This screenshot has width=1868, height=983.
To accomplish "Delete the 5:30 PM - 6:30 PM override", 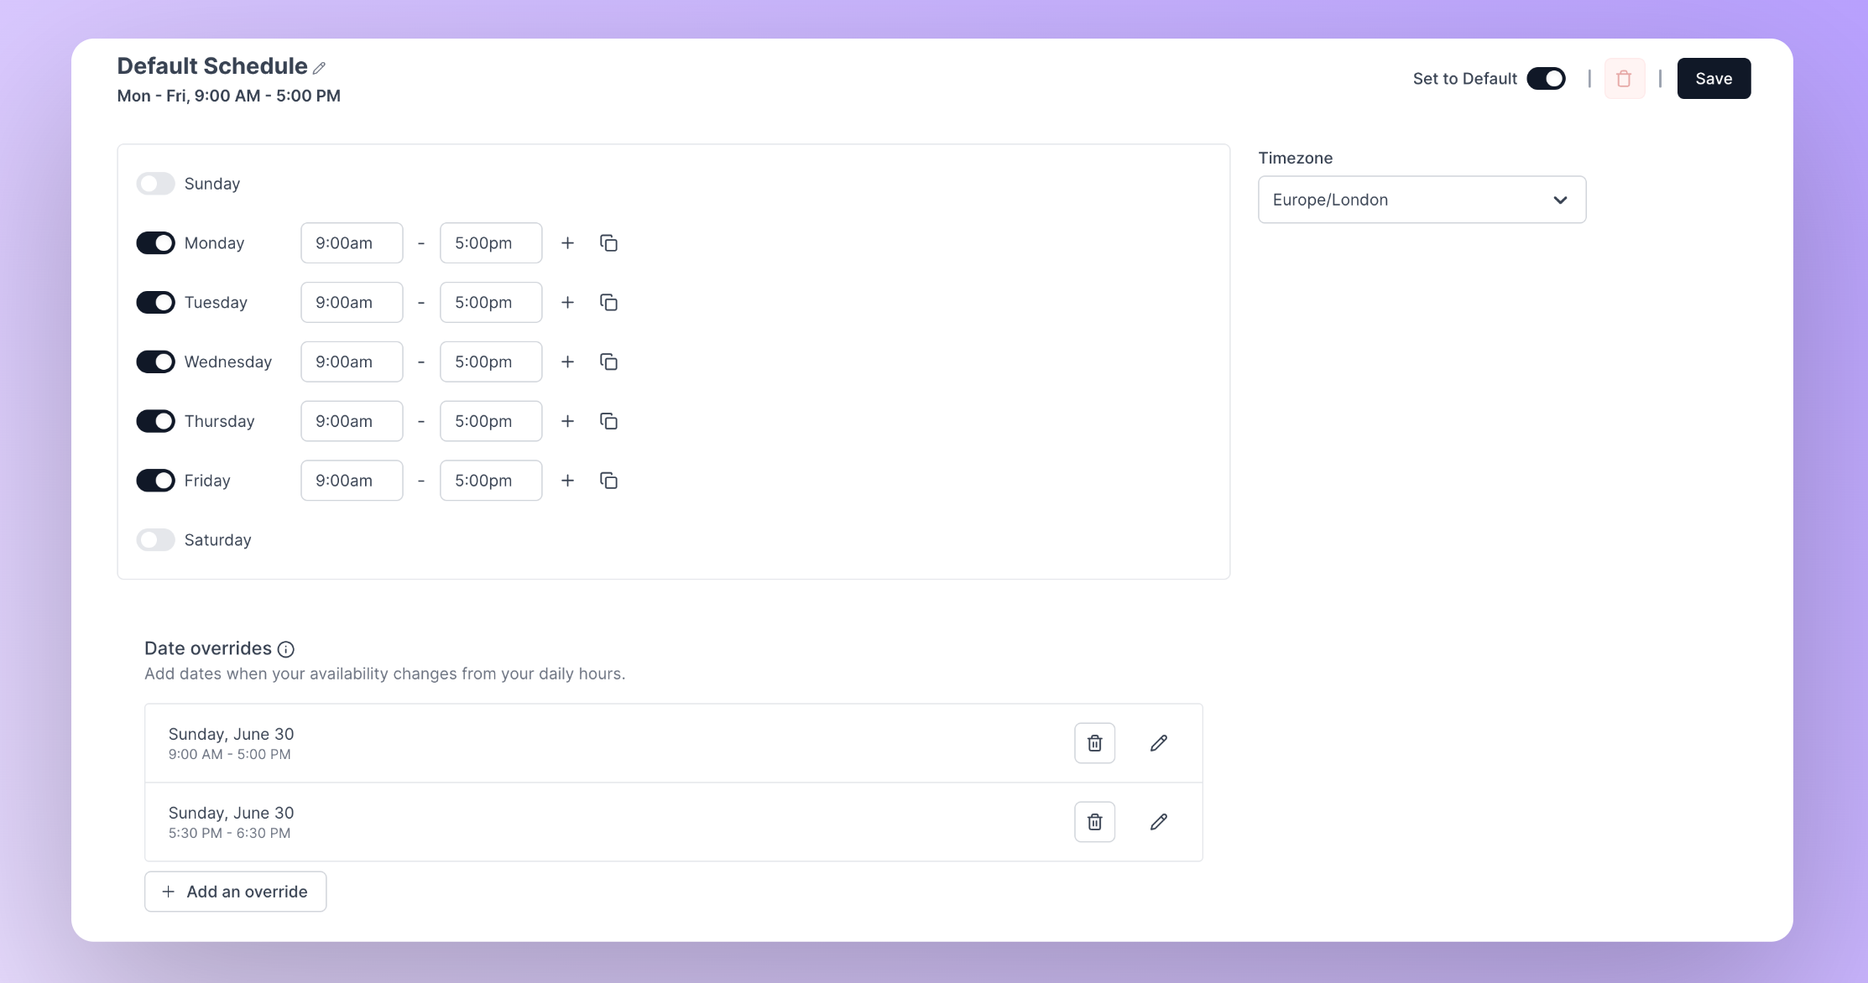I will 1094,822.
